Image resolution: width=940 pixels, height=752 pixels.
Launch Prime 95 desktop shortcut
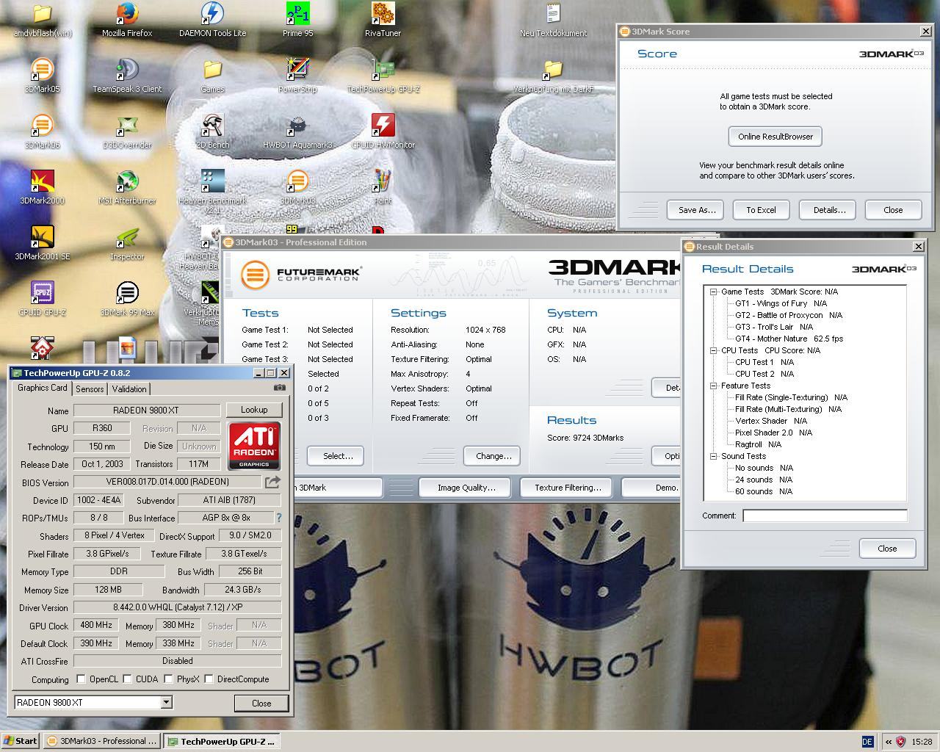point(297,20)
